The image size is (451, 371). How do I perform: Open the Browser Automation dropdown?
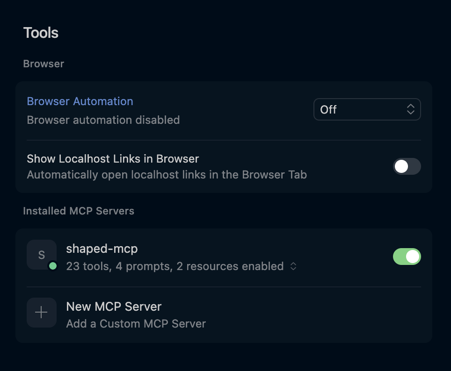367,109
